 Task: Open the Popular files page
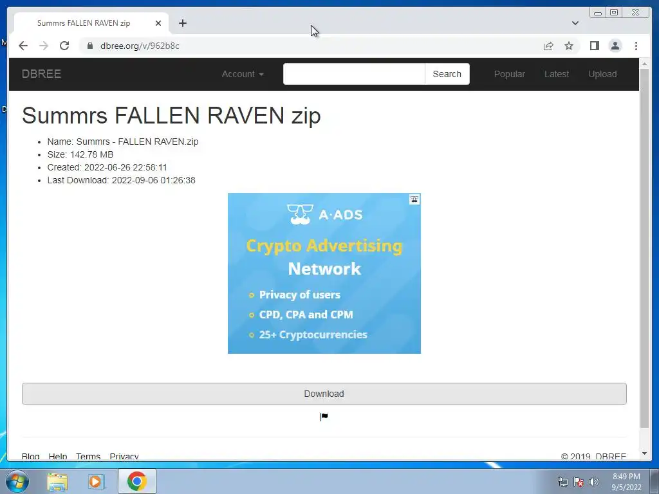(510, 74)
